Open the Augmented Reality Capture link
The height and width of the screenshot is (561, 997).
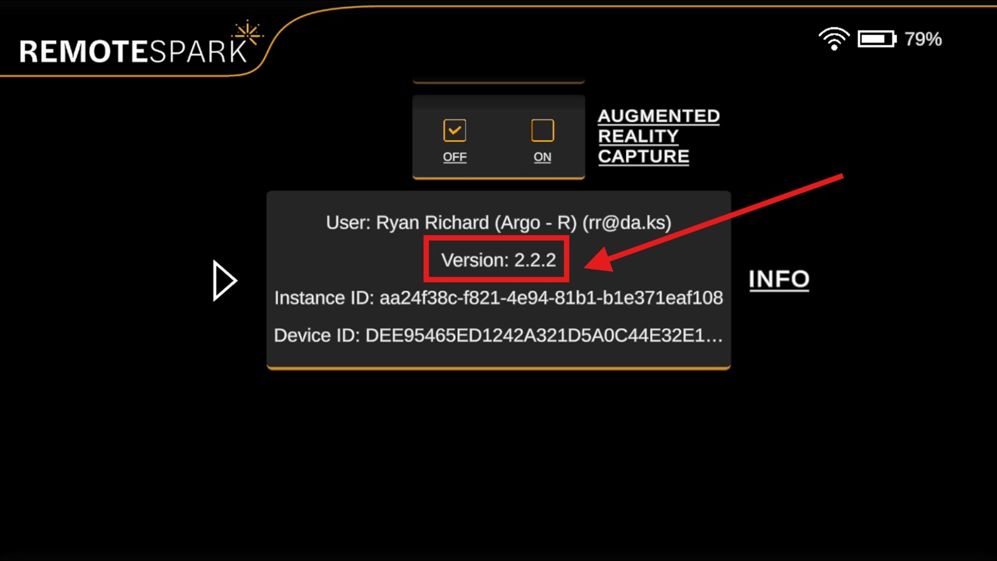pos(659,136)
